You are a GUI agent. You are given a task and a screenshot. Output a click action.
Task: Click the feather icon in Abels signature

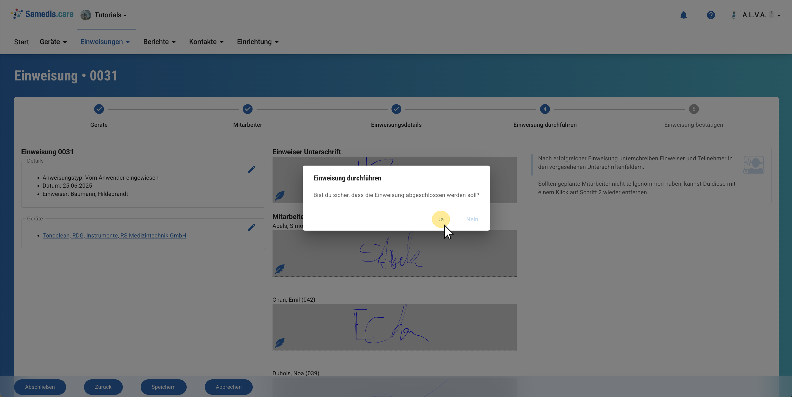(x=279, y=269)
